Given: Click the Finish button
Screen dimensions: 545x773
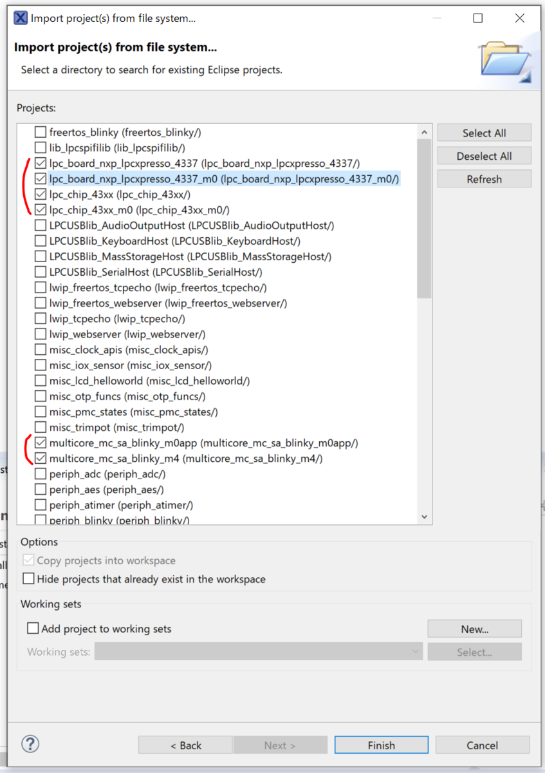Looking at the screenshot, I should point(382,745).
